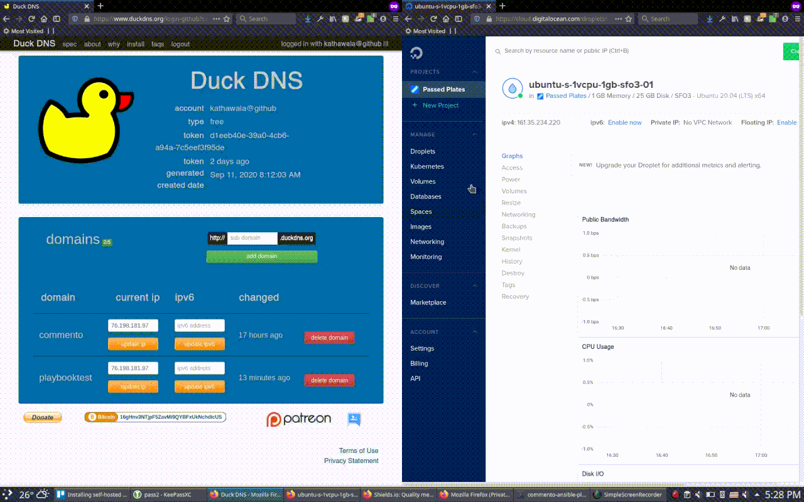Open Firefox hamburger menu in Duck DNS window
804x502 pixels.
click(x=395, y=19)
